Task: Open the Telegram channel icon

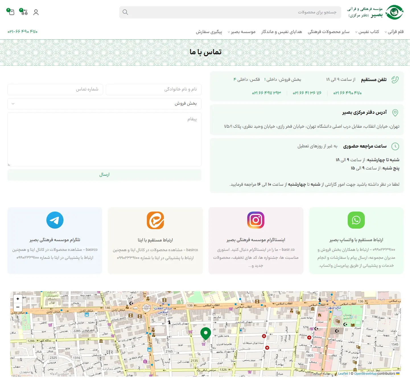Action: click(x=55, y=220)
